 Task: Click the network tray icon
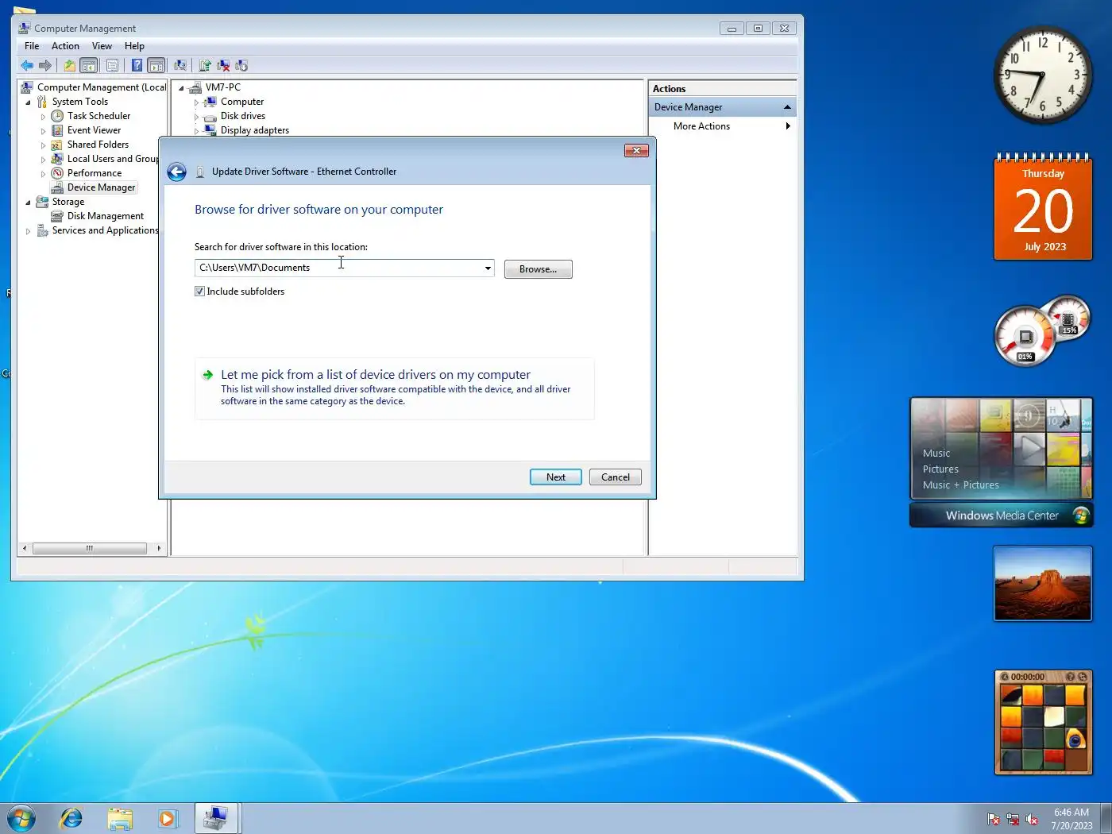coord(1013,819)
